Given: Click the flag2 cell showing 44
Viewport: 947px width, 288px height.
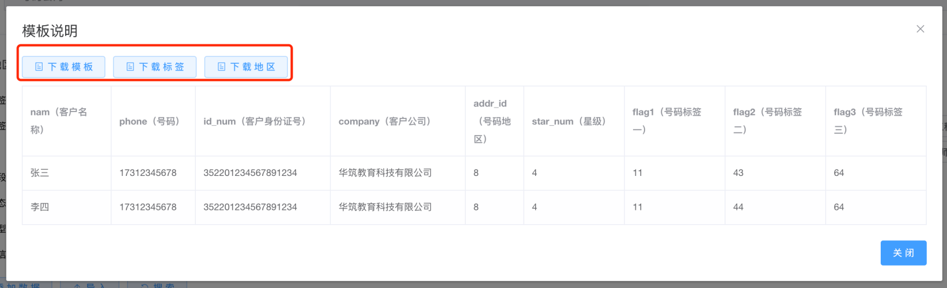Looking at the screenshot, I should [738, 207].
